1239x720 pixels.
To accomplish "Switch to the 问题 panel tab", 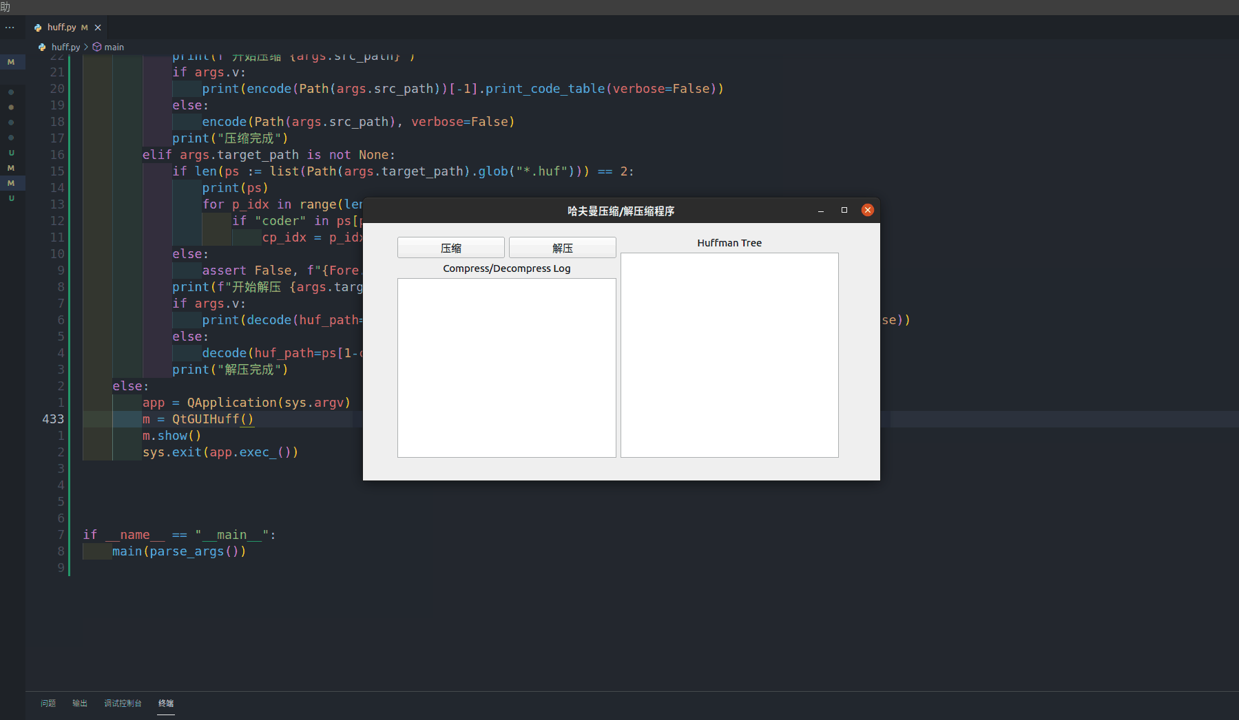I will point(48,703).
